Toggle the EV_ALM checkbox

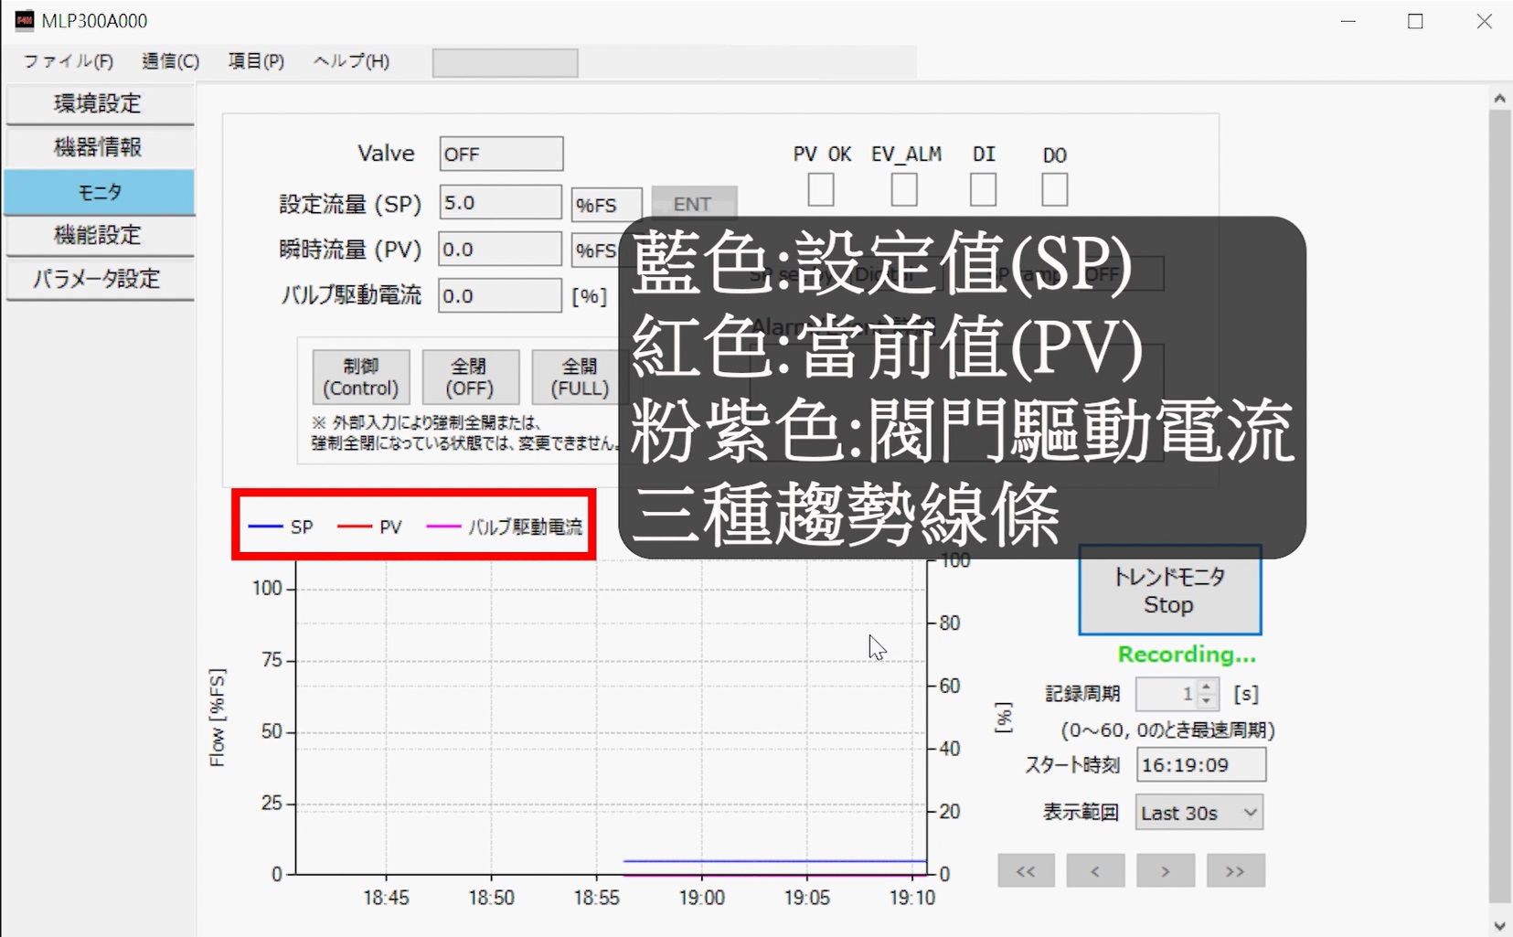click(904, 190)
